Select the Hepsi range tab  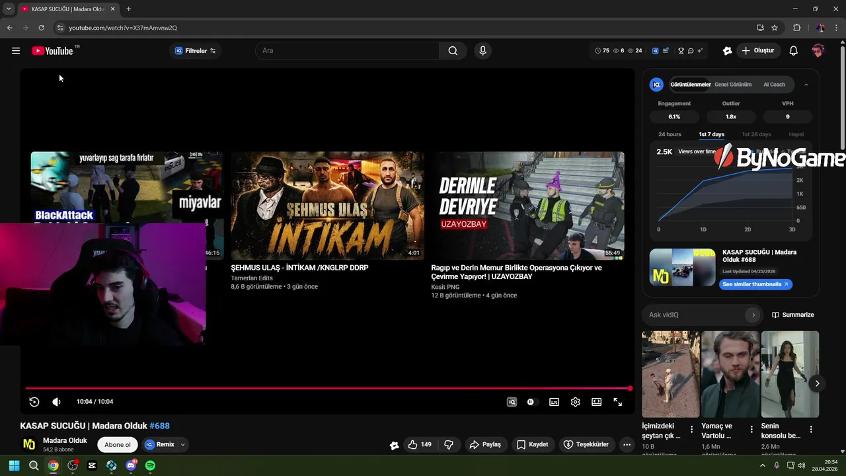point(796,134)
